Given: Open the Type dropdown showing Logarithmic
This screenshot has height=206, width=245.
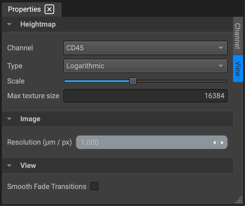Looking at the screenshot, I should click(145, 66).
